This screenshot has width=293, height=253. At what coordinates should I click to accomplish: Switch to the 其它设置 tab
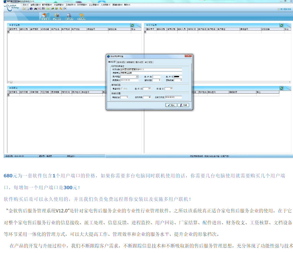[148, 62]
